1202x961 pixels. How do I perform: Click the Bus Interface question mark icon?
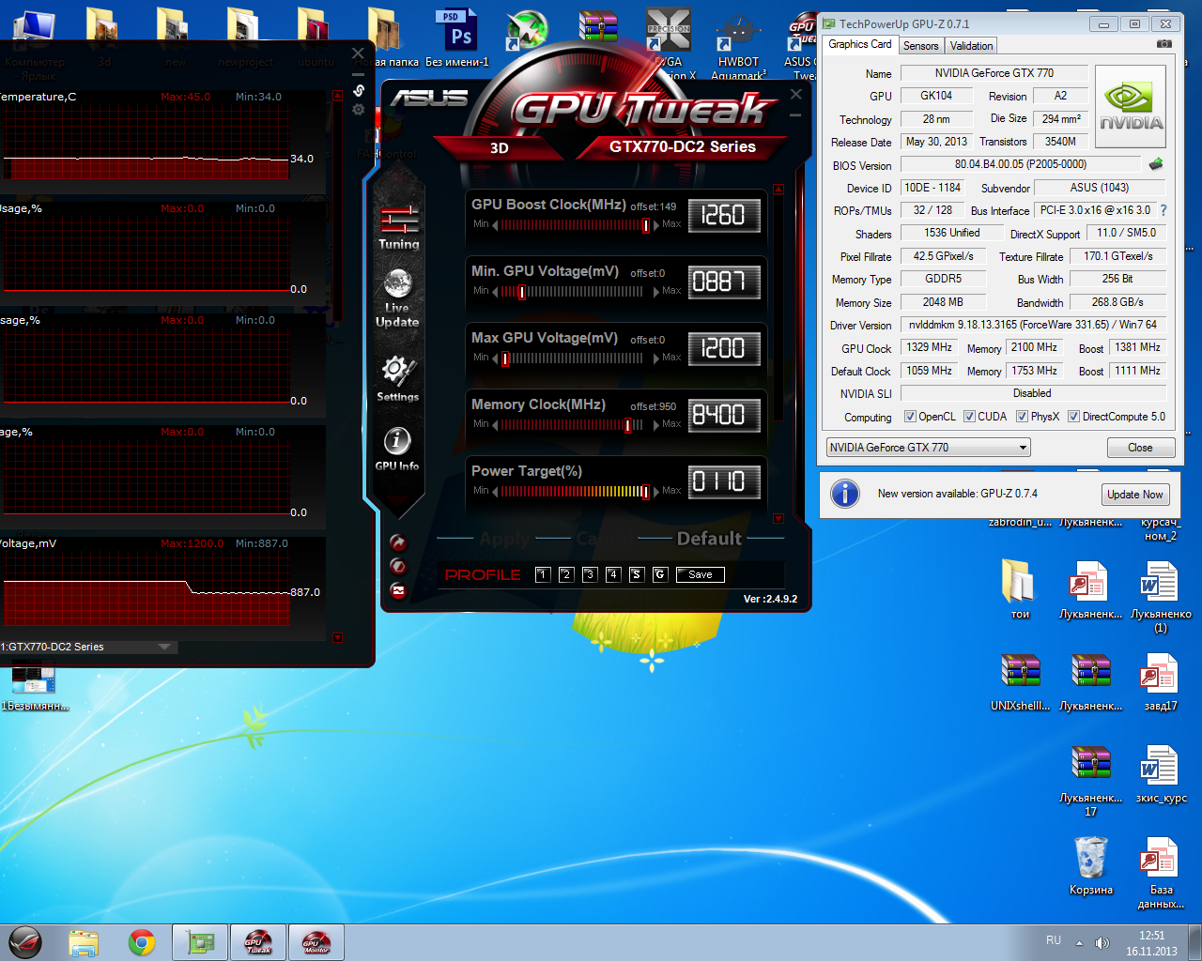tap(1163, 210)
